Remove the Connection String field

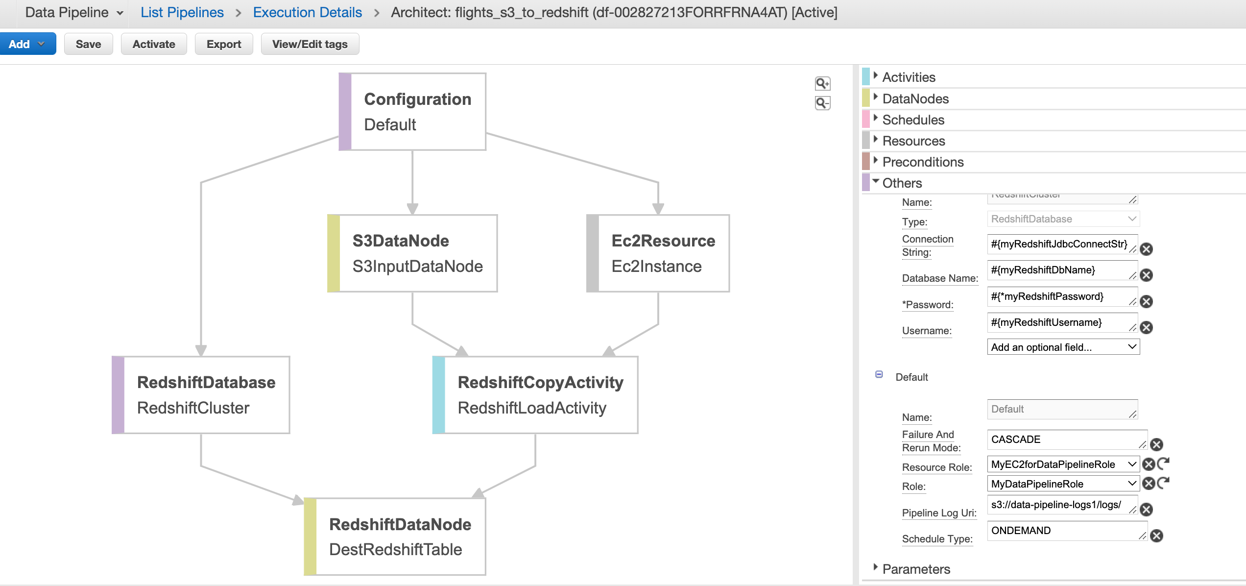tap(1146, 249)
